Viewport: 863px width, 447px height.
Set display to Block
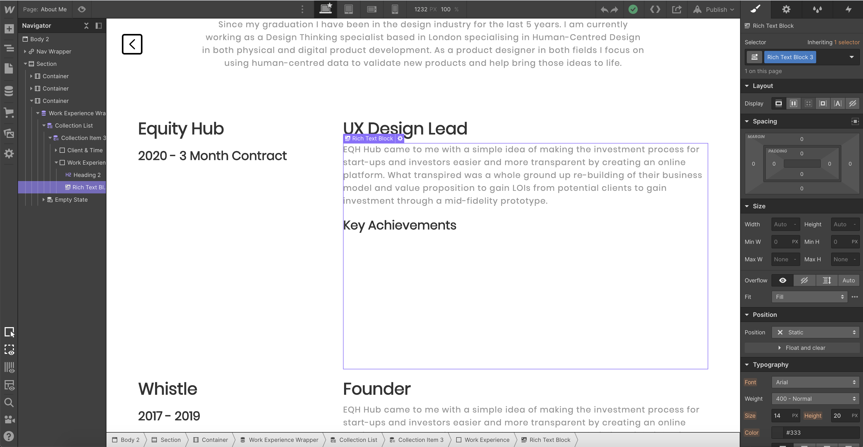[x=779, y=104]
